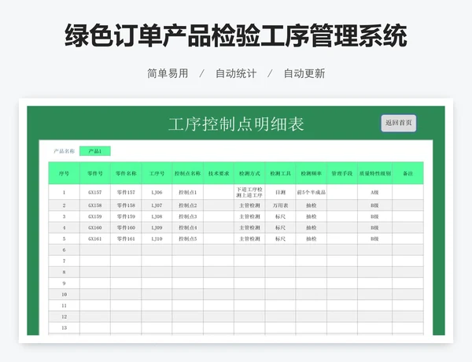
Task: Select 抽检 in the GX160 row
Action: [312, 227]
